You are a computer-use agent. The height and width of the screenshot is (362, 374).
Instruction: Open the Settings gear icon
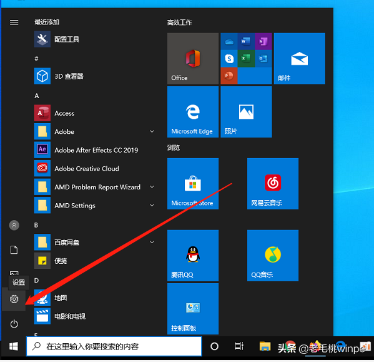tap(14, 299)
